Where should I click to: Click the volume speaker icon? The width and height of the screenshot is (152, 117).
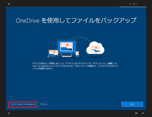pos(143,113)
